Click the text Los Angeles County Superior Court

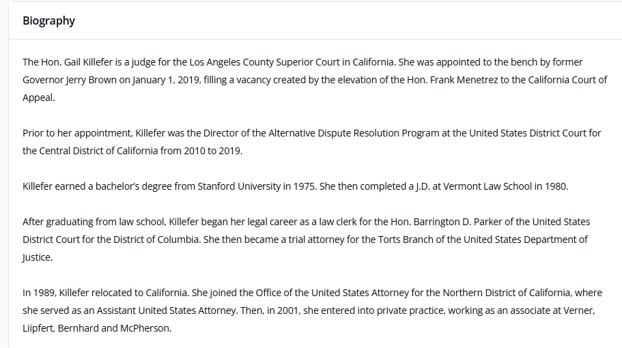pyautogui.click(x=264, y=62)
